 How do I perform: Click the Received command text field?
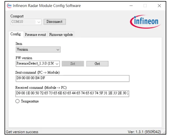[x=72, y=94]
